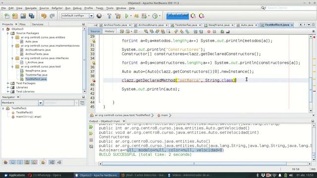
Task: Click the garbage collection icon after memory bar
Action: (193, 16)
